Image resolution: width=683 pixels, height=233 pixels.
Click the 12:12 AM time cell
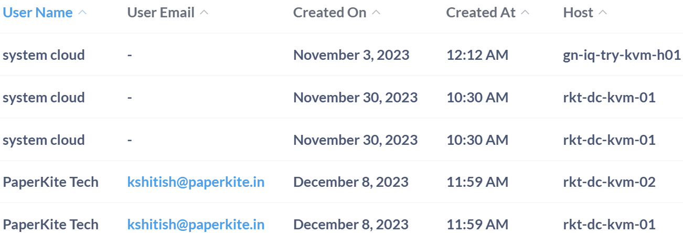pos(477,55)
